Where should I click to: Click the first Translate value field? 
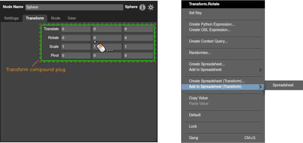76,29
